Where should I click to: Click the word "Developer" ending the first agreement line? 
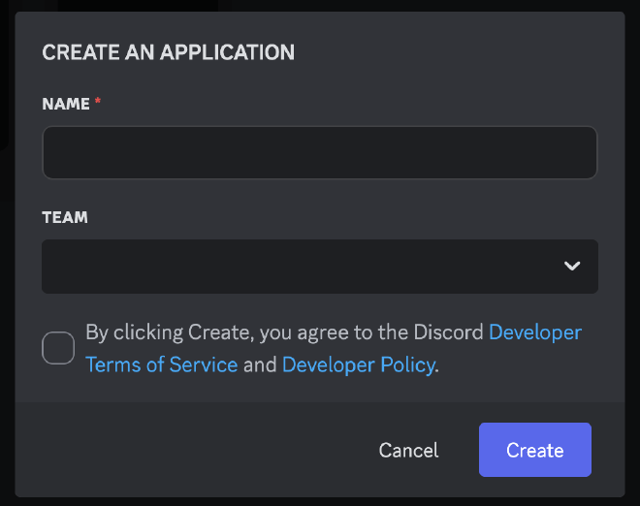point(535,332)
